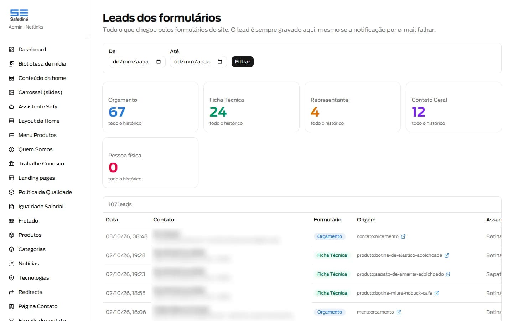Click the 03/10/26, 08:48 date cell
Screen dimensions: 513x321
pos(127,236)
